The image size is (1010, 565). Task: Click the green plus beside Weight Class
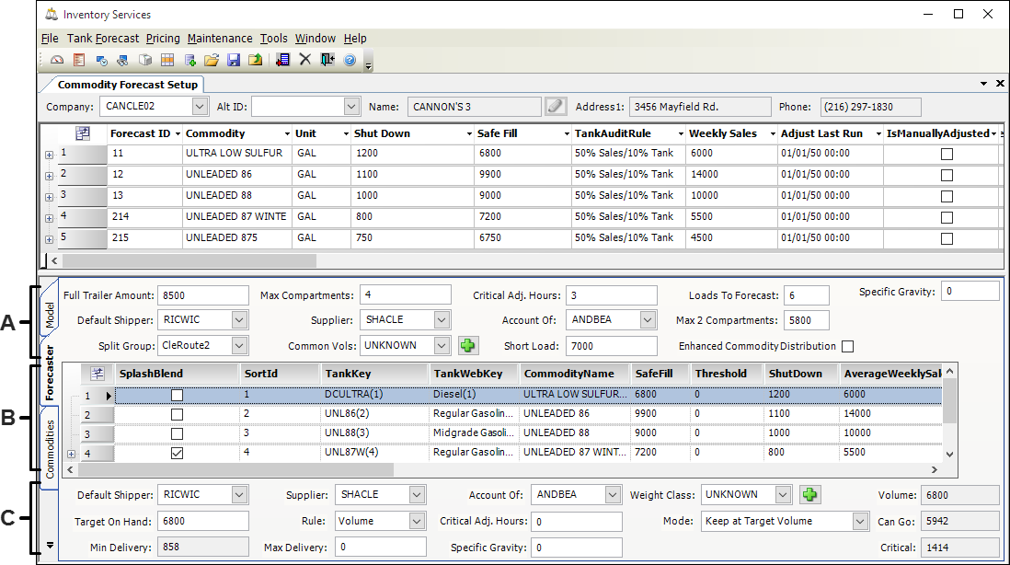point(809,494)
